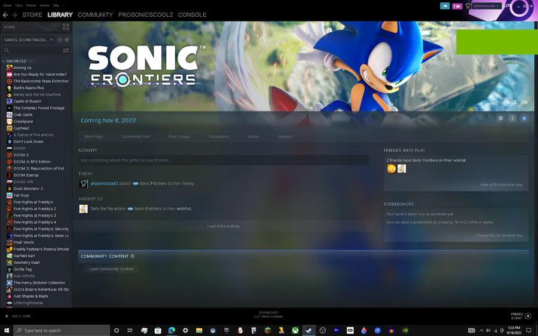Select Crab Game in the list
538x336 pixels.
tap(23, 115)
